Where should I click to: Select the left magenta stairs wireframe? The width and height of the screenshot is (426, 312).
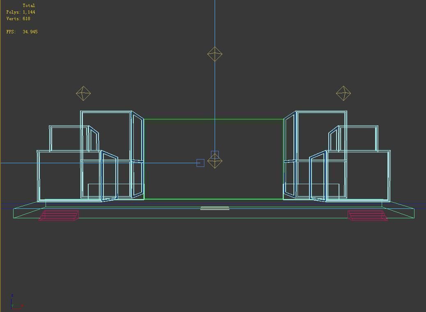(x=59, y=215)
